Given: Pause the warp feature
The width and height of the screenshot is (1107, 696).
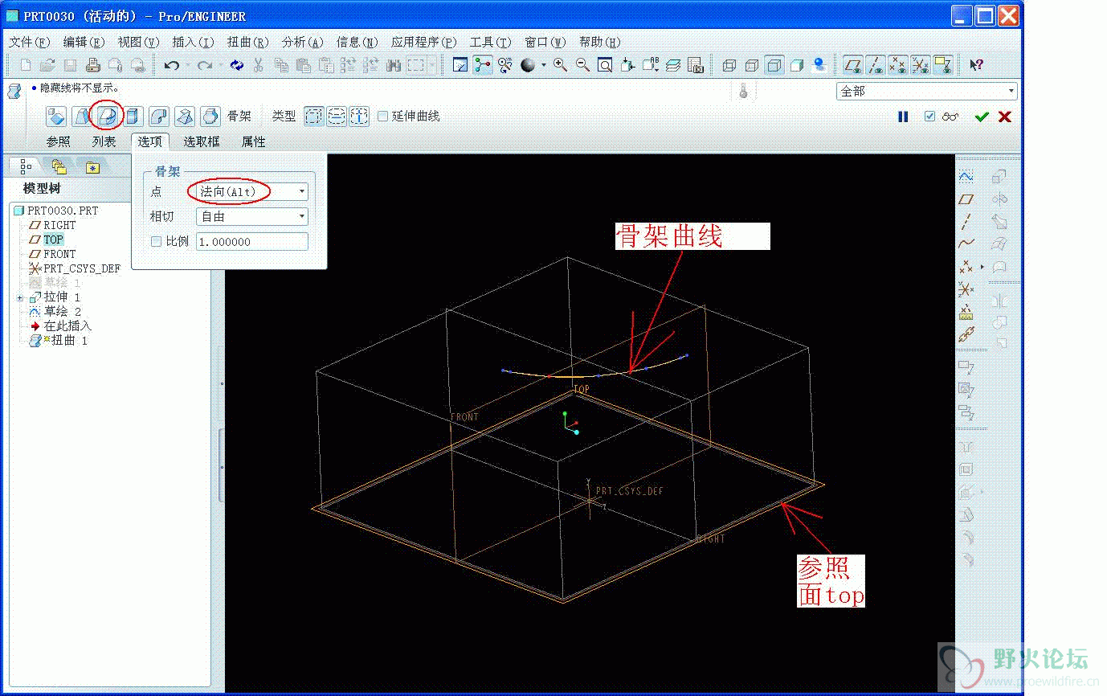Looking at the screenshot, I should coord(903,117).
